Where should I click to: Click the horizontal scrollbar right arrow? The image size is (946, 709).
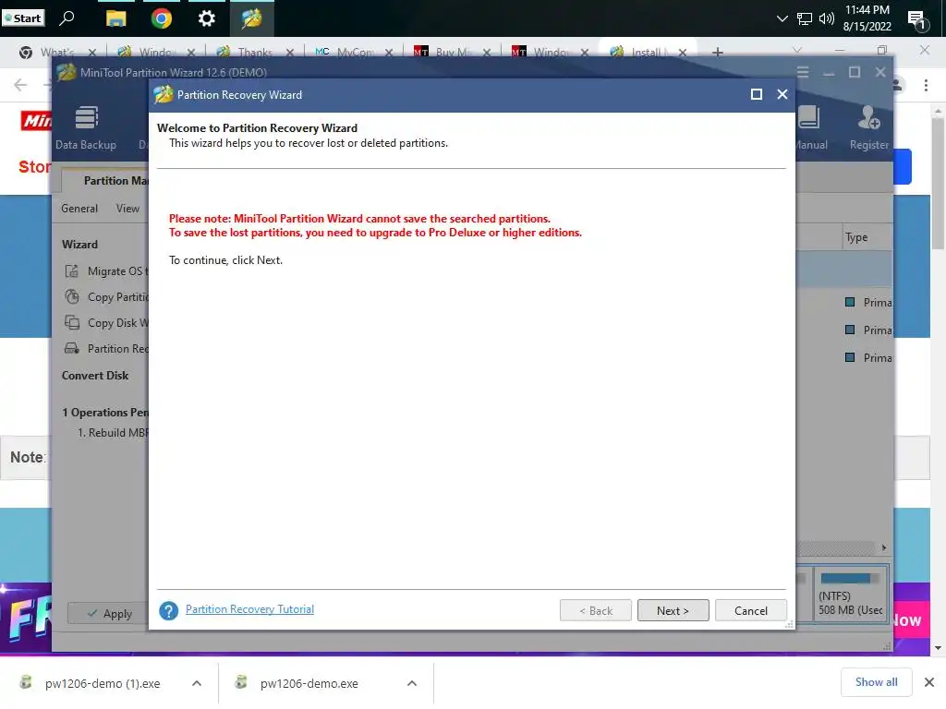pos(884,547)
